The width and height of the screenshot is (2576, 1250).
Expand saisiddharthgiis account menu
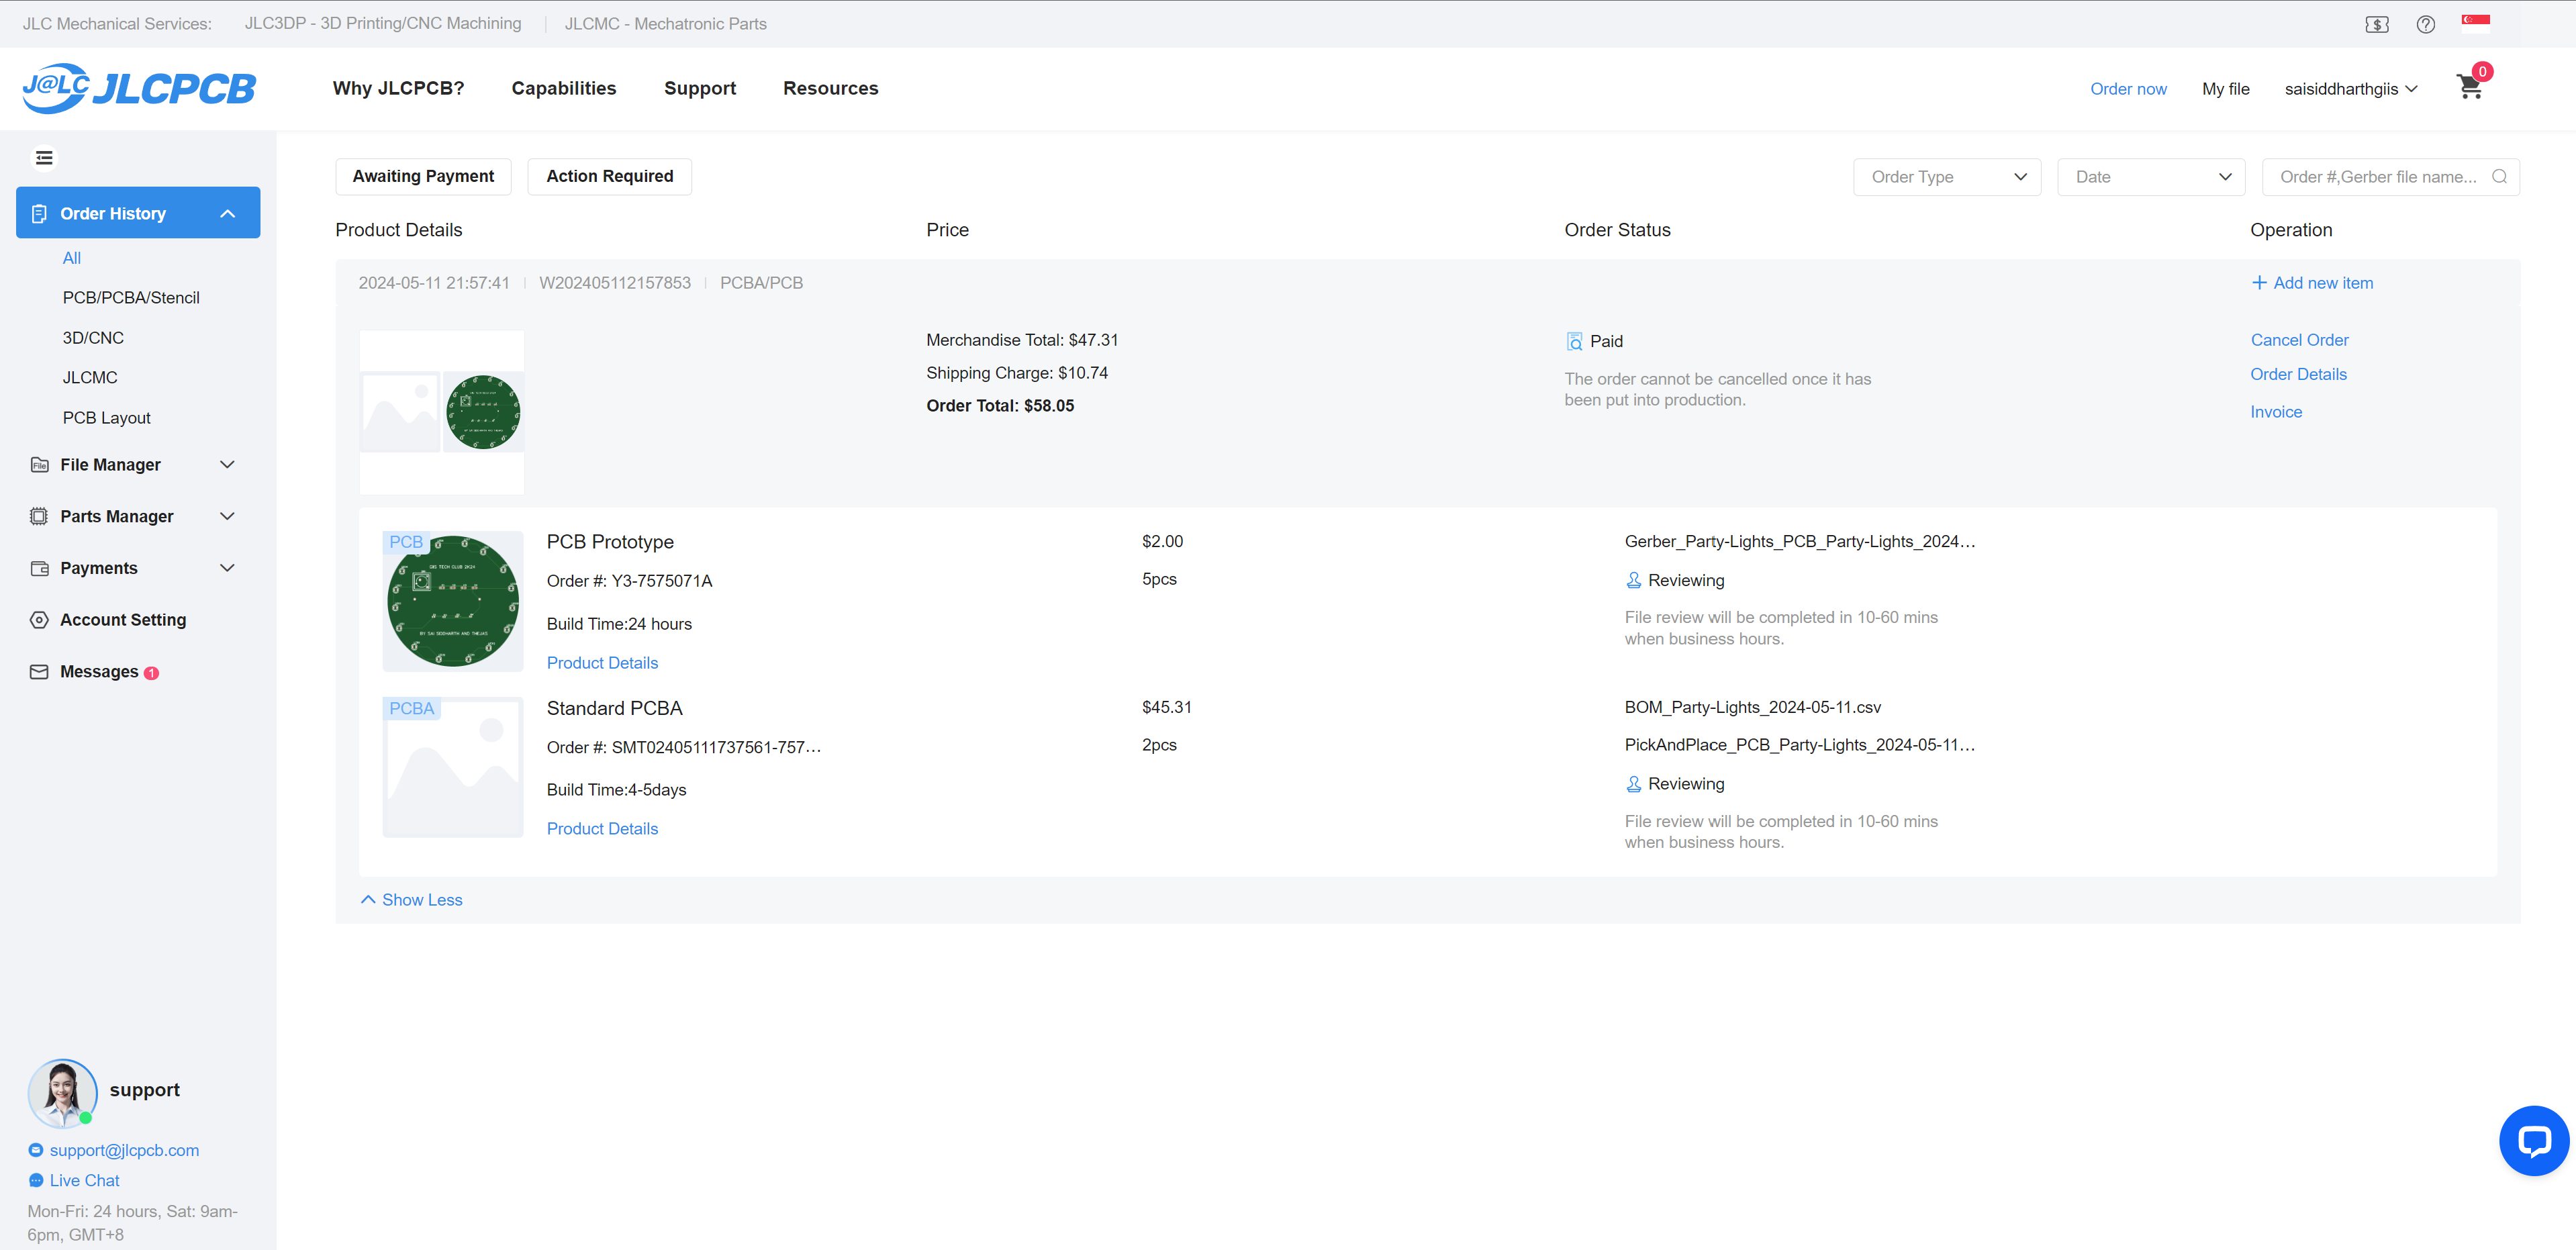[x=2350, y=89]
